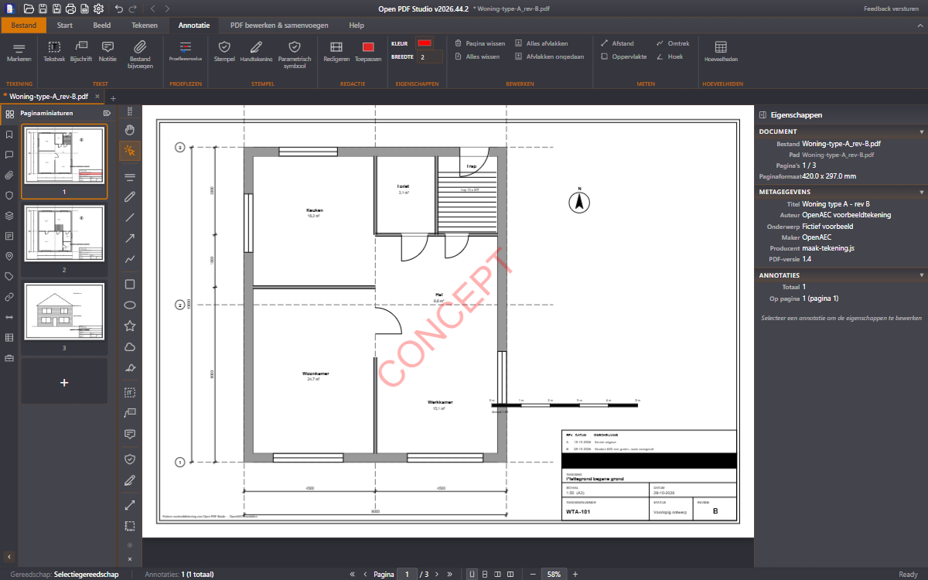
Task: Choose the arrow drawing tool
Action: pyautogui.click(x=130, y=238)
